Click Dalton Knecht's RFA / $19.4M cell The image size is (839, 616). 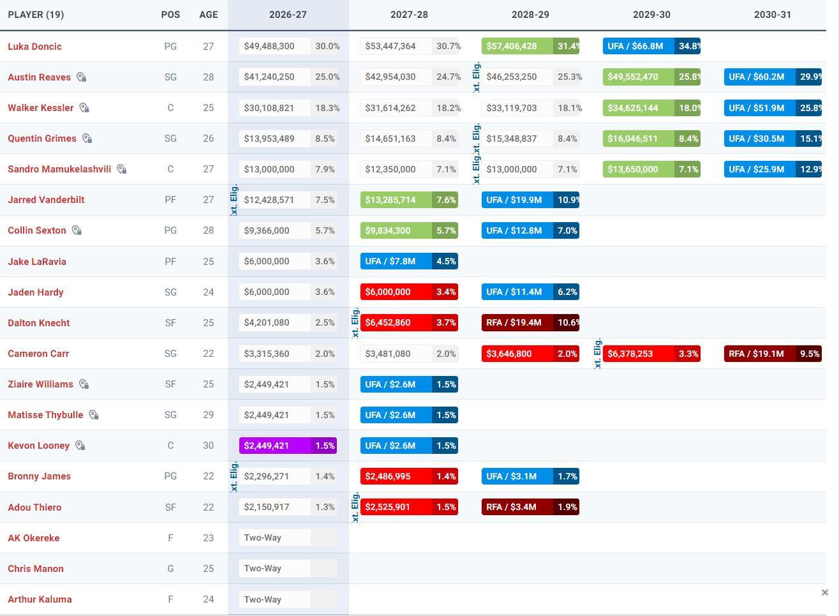(x=530, y=322)
